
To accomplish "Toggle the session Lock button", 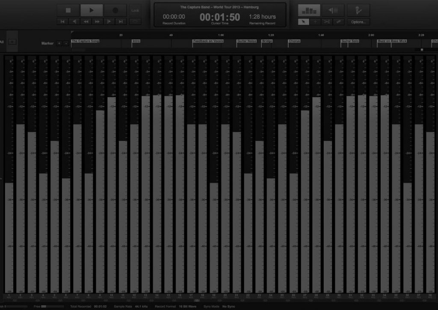I will click(135, 10).
